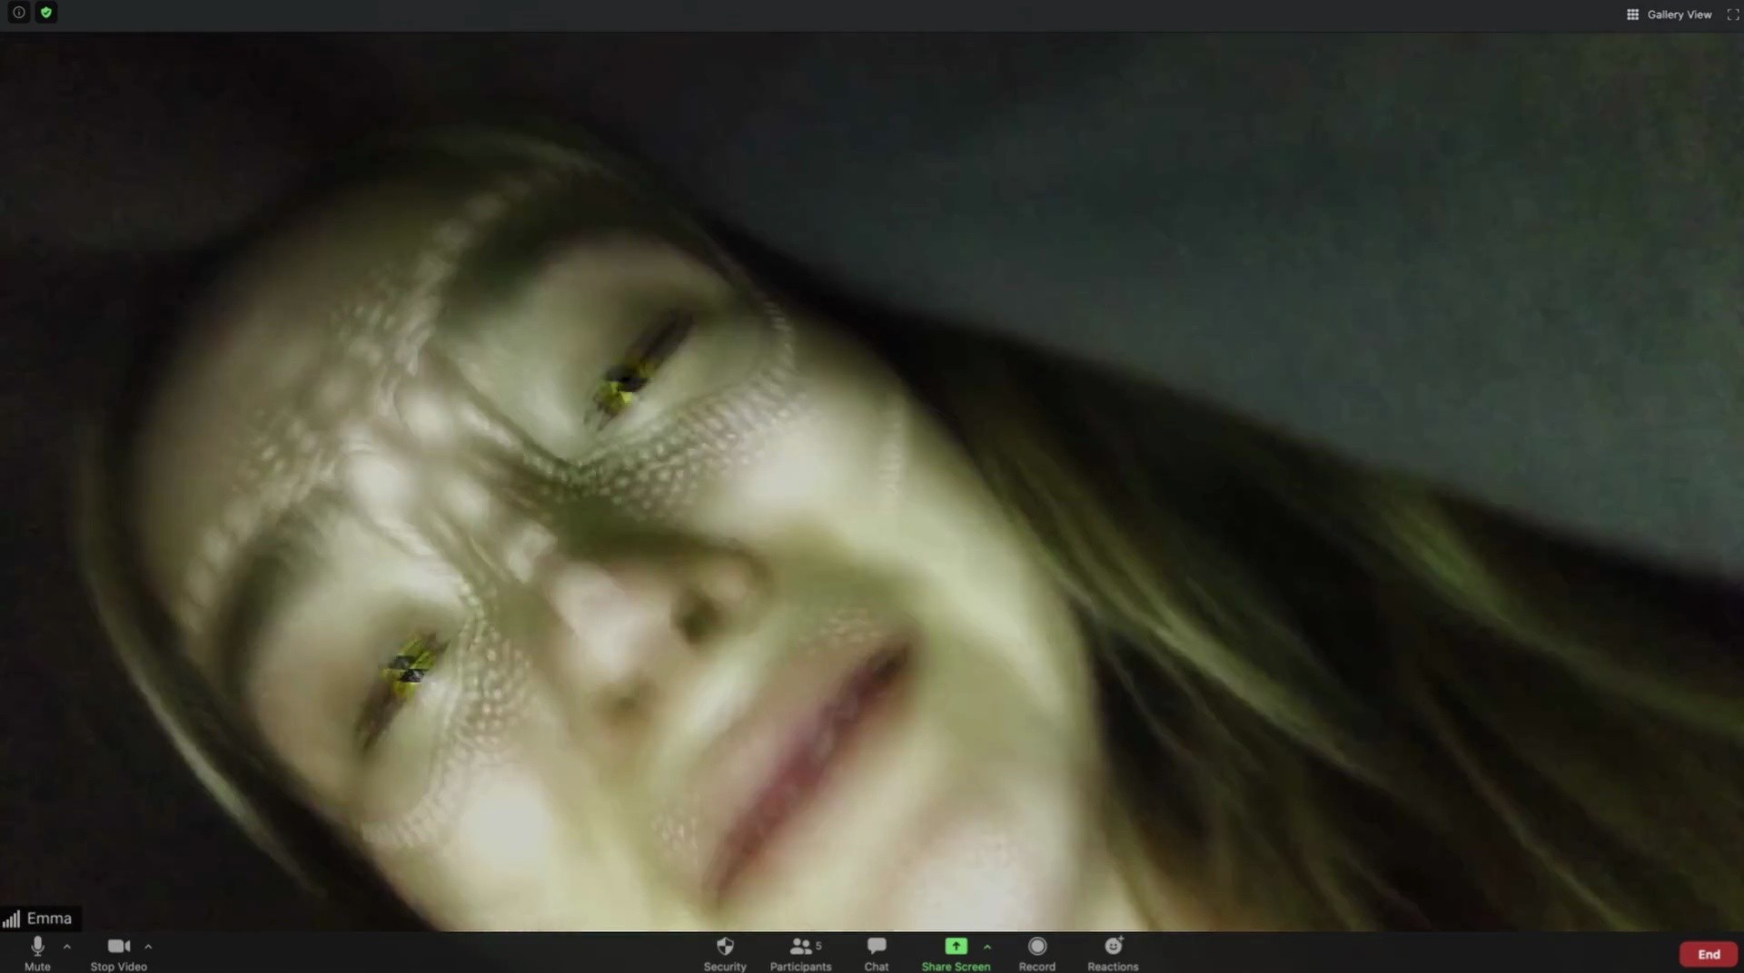Mute the microphone
The width and height of the screenshot is (1744, 973).
click(x=37, y=953)
